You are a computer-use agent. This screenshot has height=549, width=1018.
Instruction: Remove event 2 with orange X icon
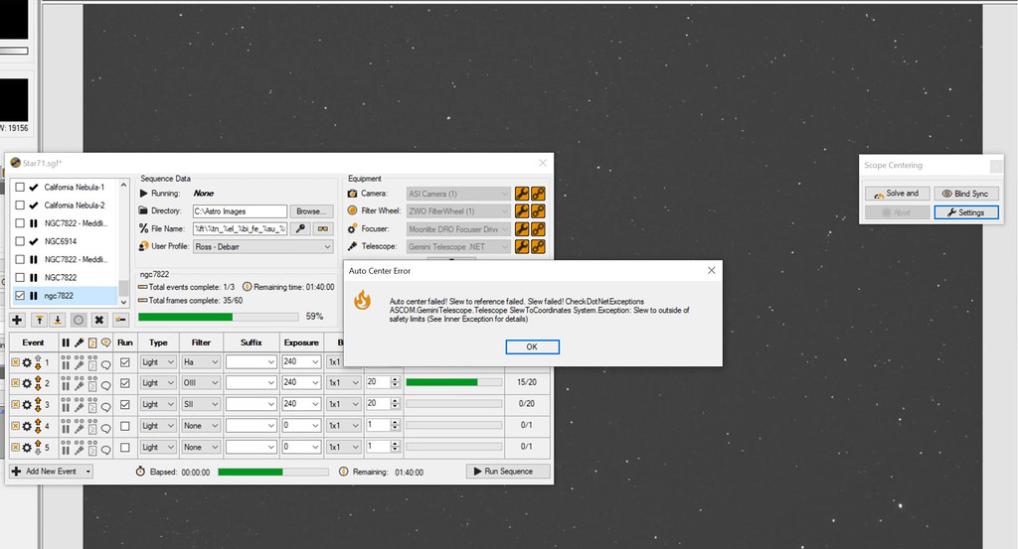coord(16,383)
